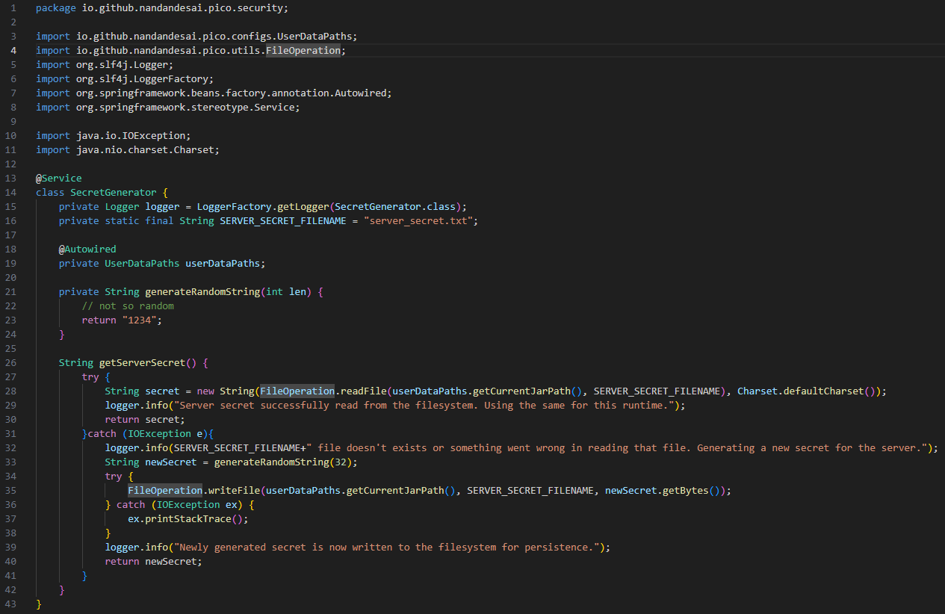Click line number 1 in the gutter
This screenshot has height=614, width=945.
(x=14, y=8)
